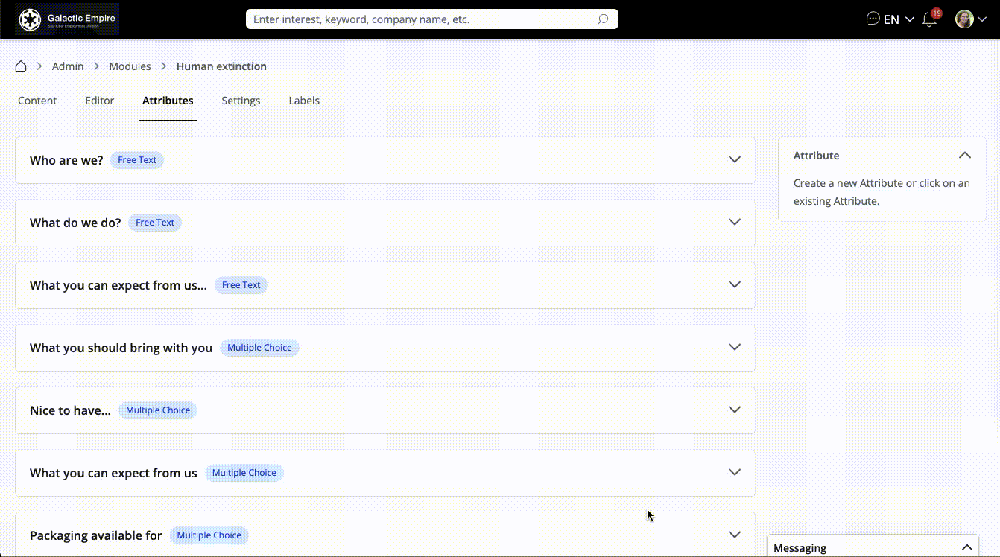Viewport: 1000px width, 557px height.
Task: Switch to the Content tab
Action: [x=37, y=101]
